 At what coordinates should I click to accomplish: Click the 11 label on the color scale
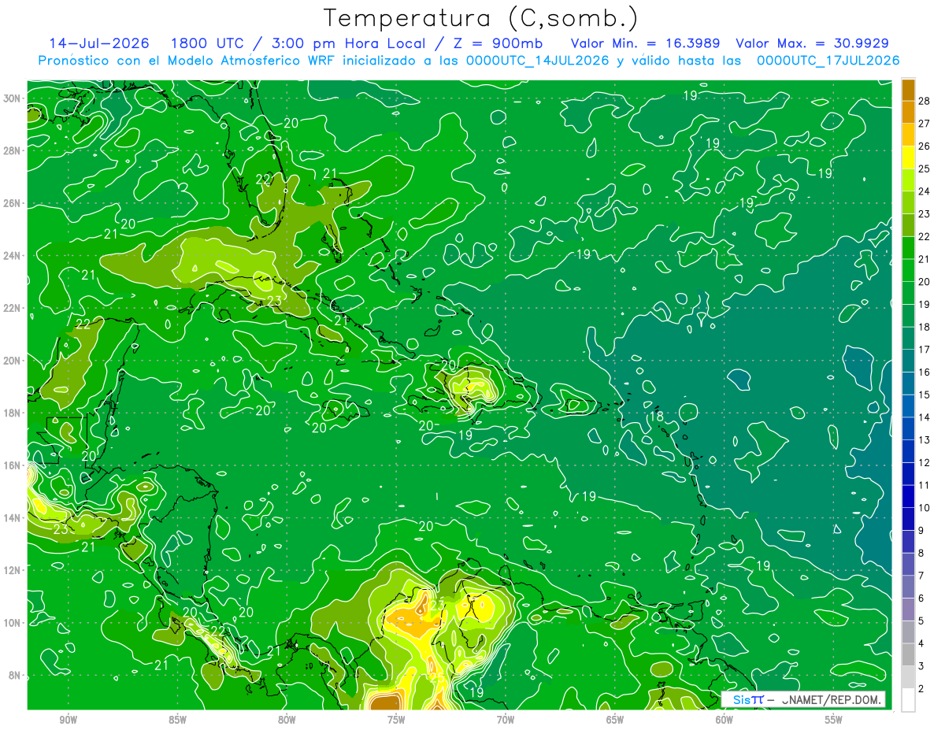click(x=924, y=485)
